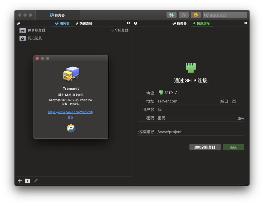The image size is (264, 205).
Task: Click the key icon beside password
Action: coord(241,119)
